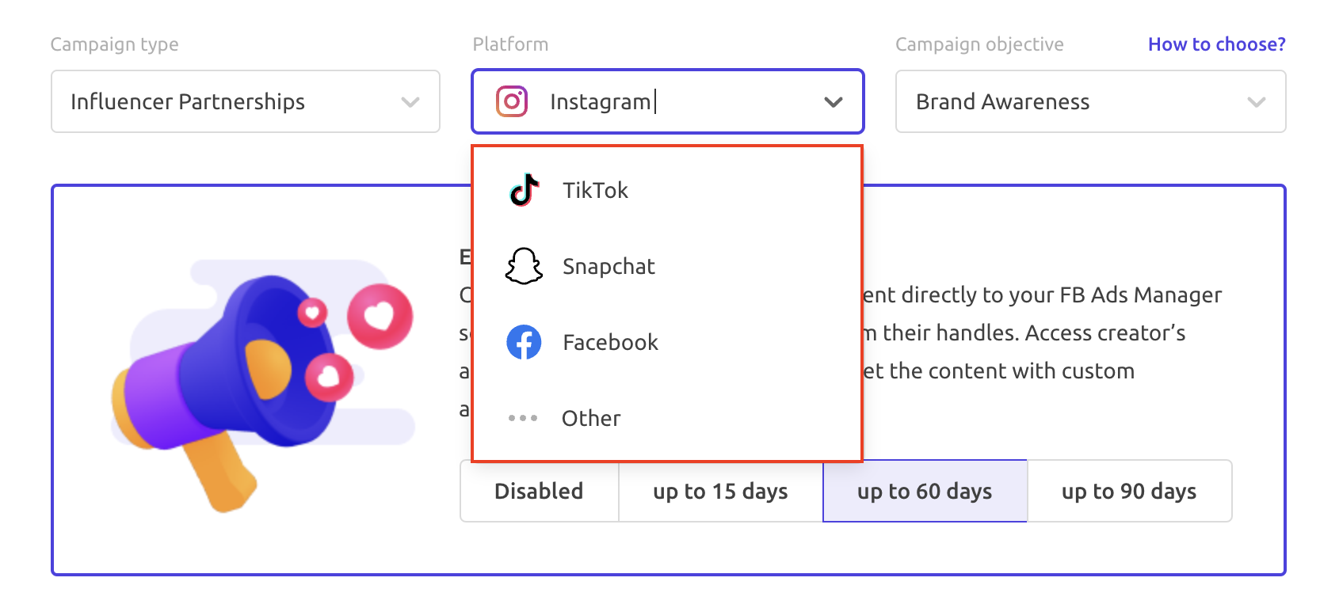This screenshot has height=608, width=1320.
Task: Click into the Instagram platform text field
Action: (x=668, y=101)
